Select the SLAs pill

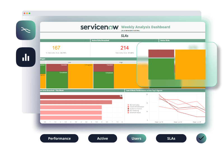(171, 138)
